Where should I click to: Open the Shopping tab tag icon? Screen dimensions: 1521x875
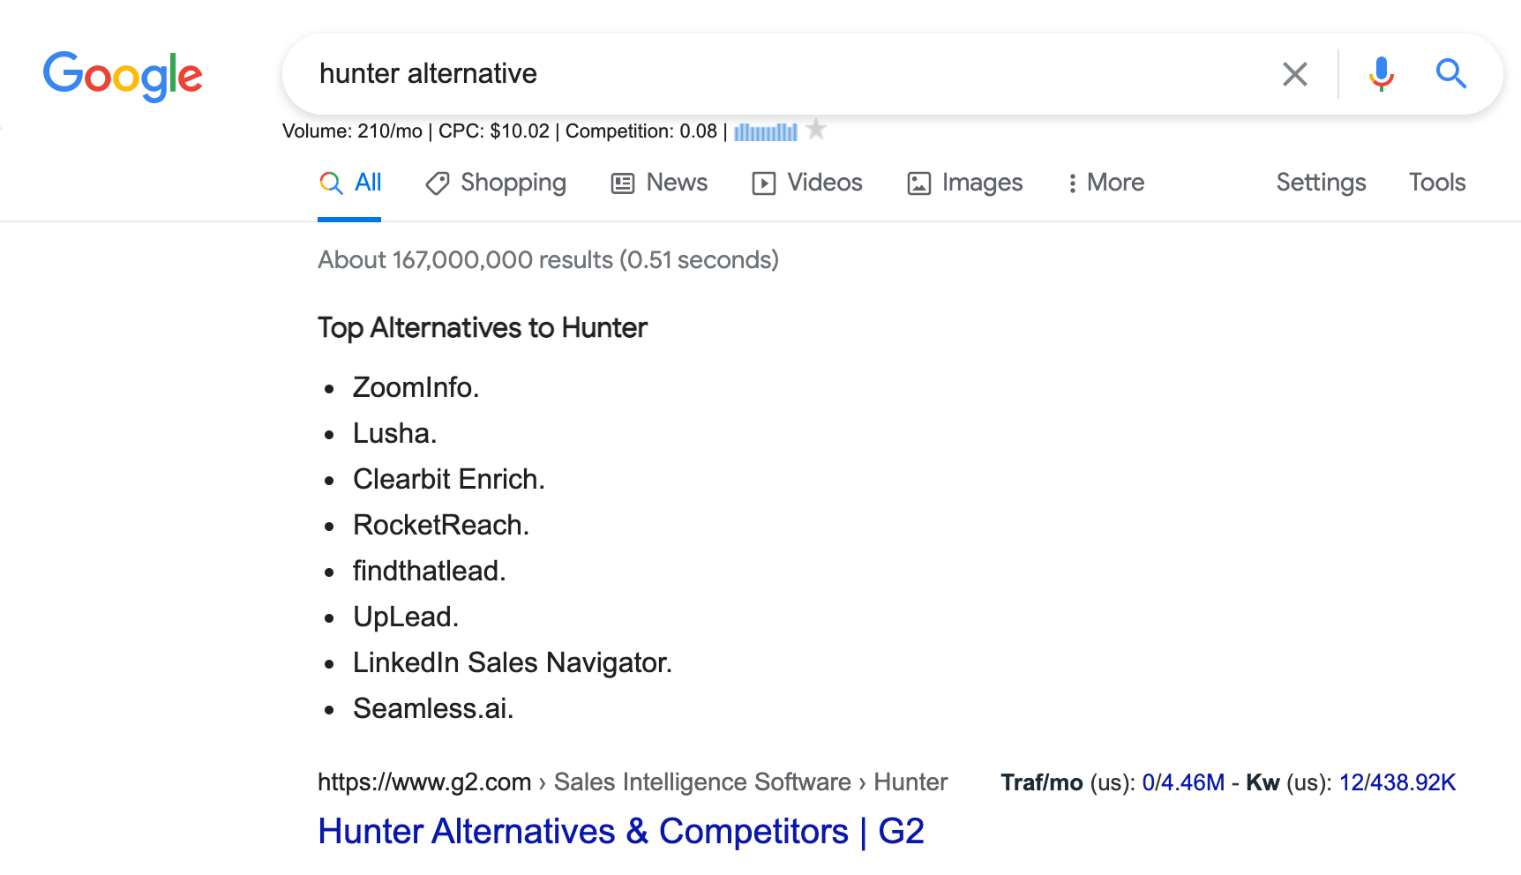438,183
